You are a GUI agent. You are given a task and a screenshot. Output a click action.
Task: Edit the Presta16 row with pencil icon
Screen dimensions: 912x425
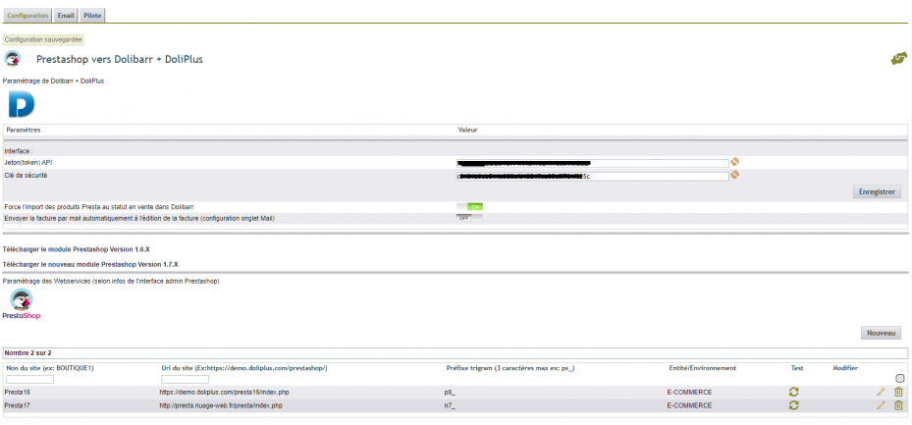pos(881,393)
